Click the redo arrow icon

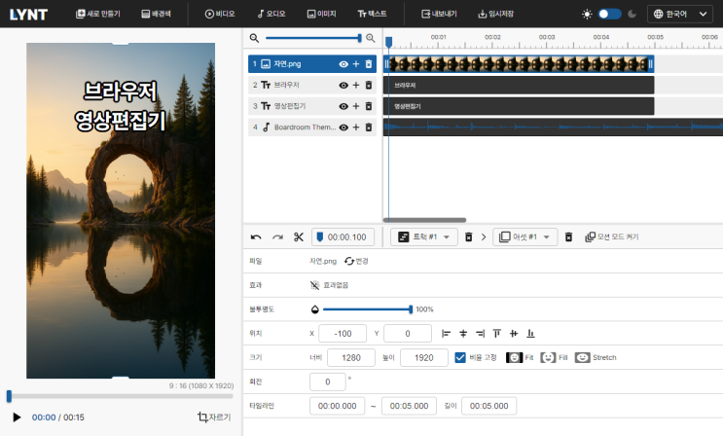tap(277, 237)
